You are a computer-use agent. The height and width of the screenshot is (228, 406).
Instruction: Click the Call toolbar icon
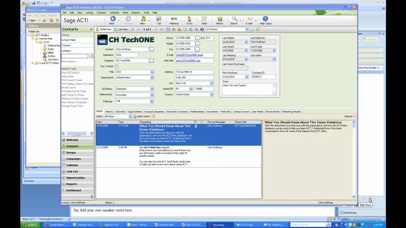[x=159, y=20]
